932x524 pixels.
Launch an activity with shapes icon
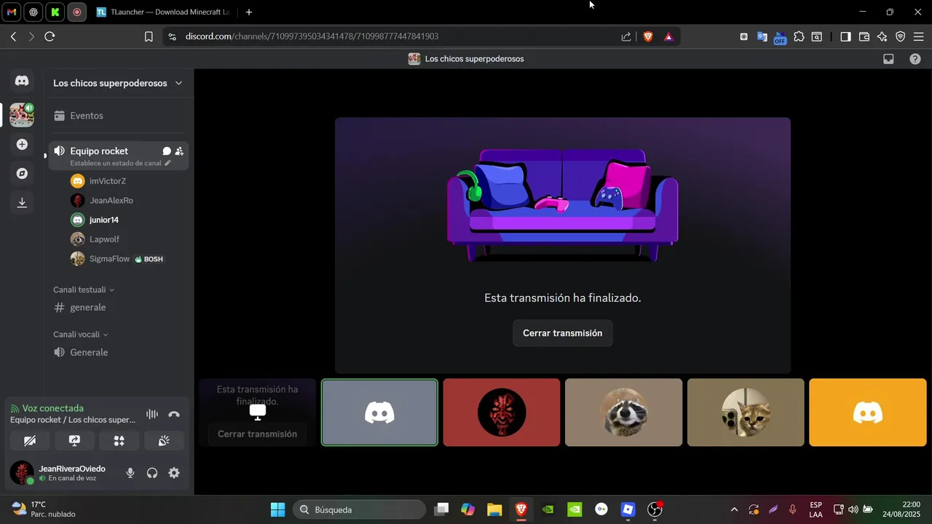[119, 440]
